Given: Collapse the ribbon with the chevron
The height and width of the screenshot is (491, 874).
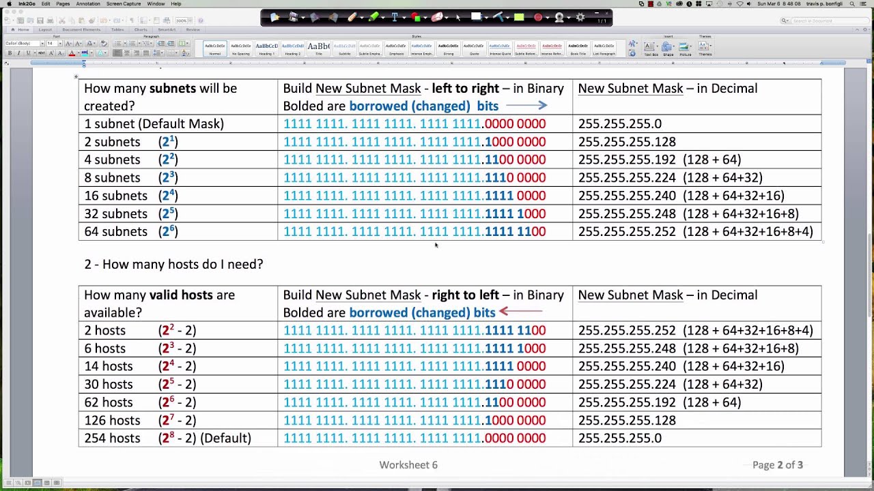Looking at the screenshot, I should tap(857, 29).
